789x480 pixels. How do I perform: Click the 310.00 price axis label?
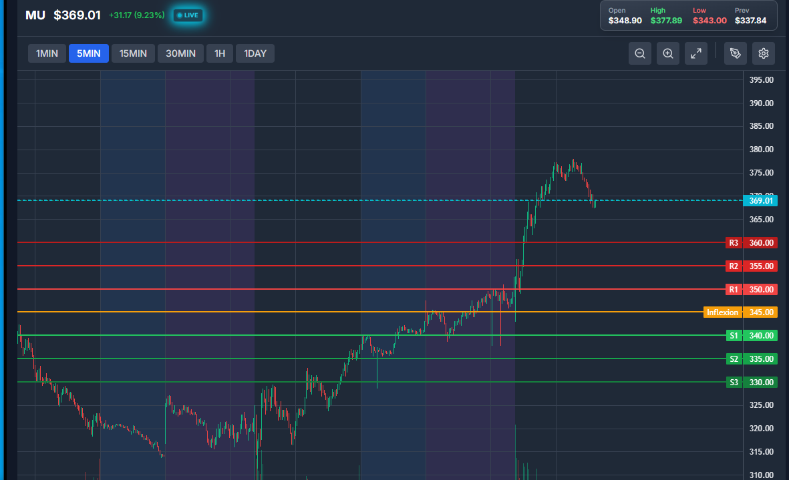point(762,475)
